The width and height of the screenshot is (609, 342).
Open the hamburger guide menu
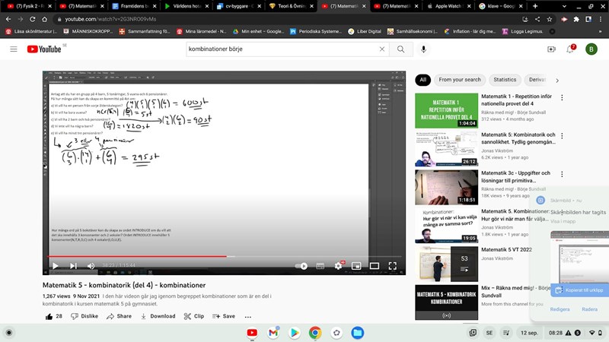[x=13, y=49]
